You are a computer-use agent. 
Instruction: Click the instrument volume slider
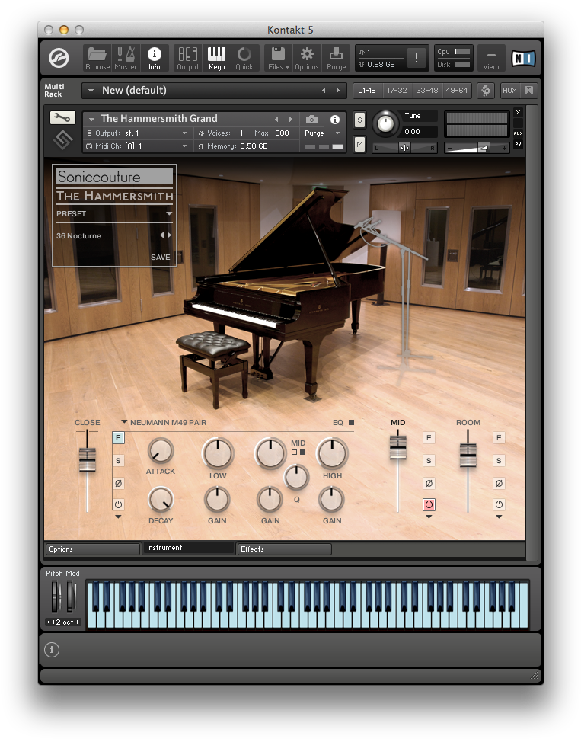coord(477,148)
